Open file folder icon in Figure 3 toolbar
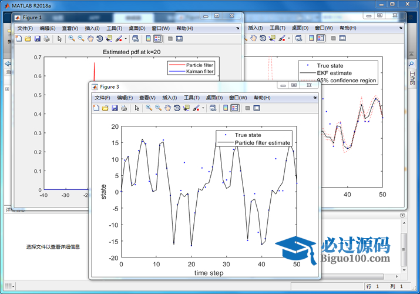Image resolution: width=420 pixels, height=294 pixels. pos(106,108)
